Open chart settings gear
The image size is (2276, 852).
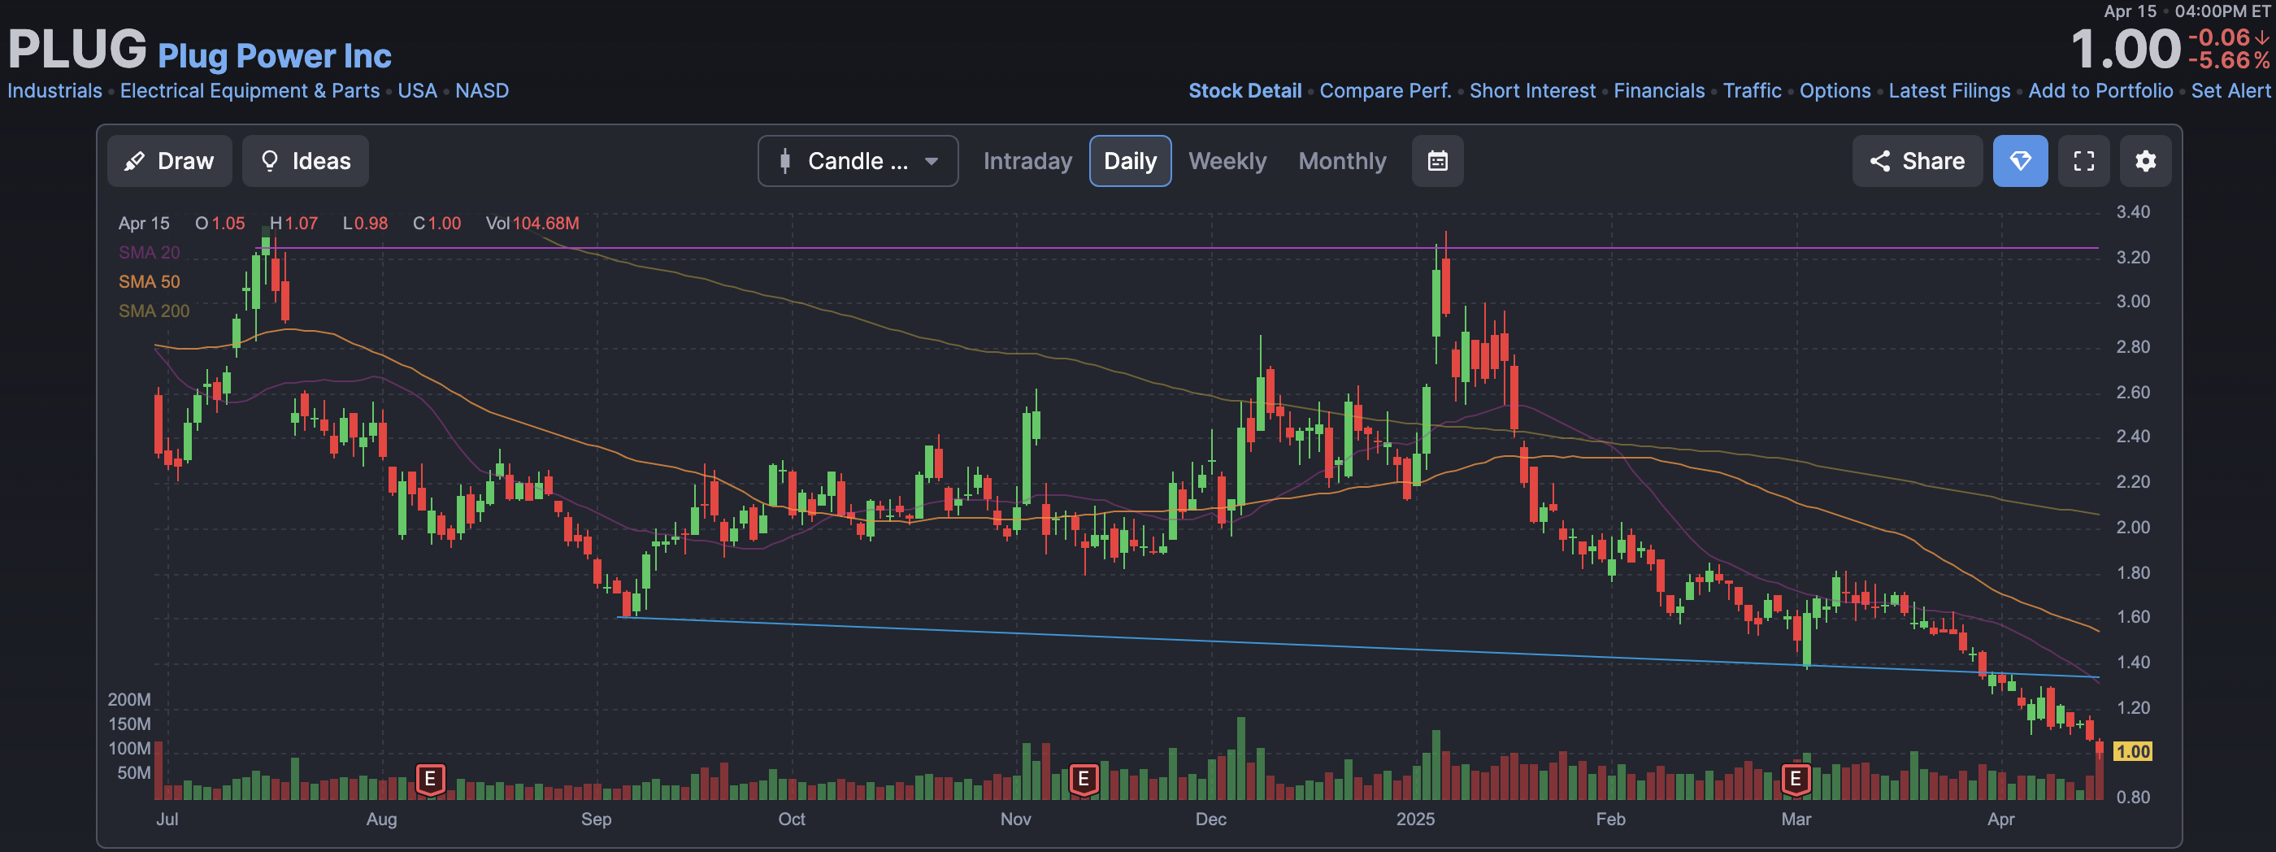(2145, 161)
